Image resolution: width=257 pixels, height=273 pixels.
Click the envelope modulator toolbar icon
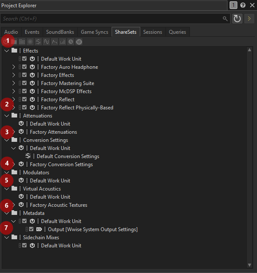pos(55,42)
